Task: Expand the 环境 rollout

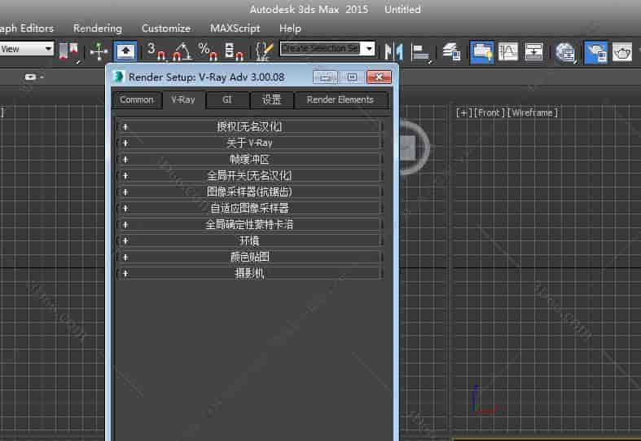Action: point(249,240)
